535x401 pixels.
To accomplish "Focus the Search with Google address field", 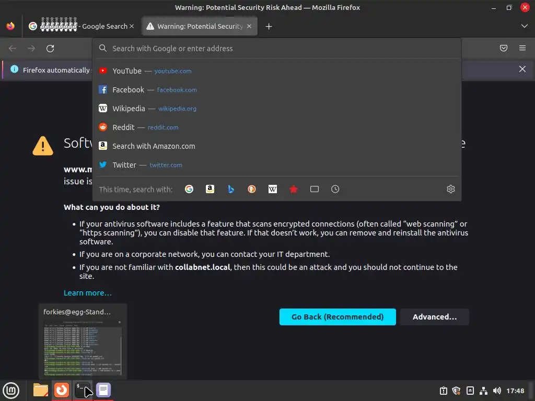I will [277, 49].
